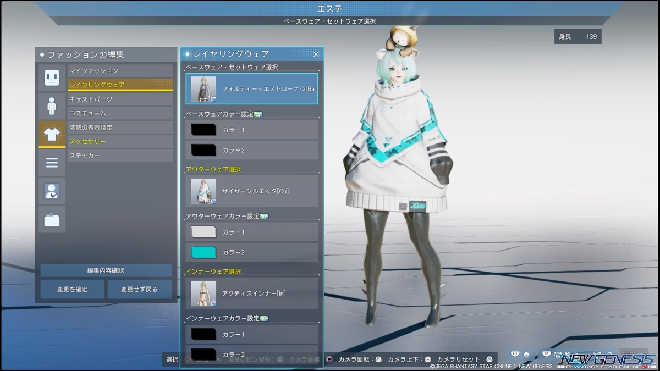The width and height of the screenshot is (660, 371).
Task: Select outer wear サイザーシルエッタ[Ou]
Action: [x=252, y=191]
